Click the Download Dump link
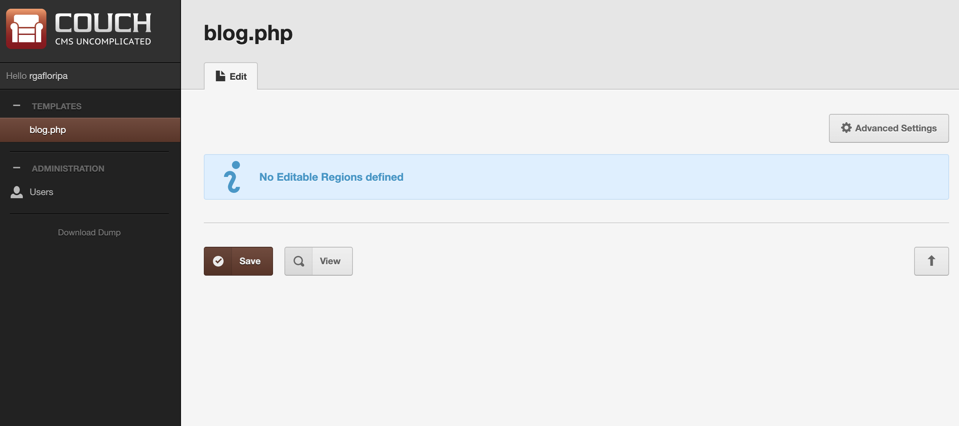 (x=89, y=232)
